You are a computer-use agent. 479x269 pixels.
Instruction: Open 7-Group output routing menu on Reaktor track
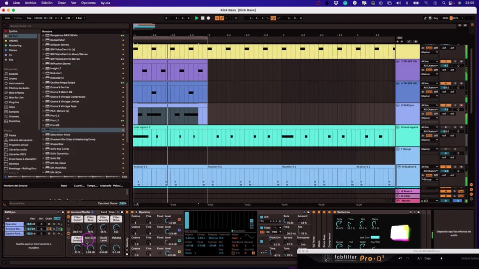pos(430,180)
